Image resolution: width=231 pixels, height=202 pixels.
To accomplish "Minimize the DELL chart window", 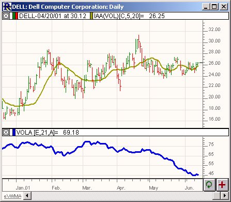I will tap(206, 7).
